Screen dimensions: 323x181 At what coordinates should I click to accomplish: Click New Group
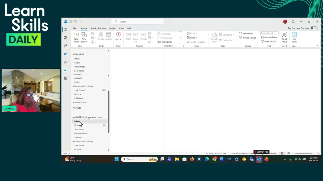pyautogui.click(x=246, y=33)
